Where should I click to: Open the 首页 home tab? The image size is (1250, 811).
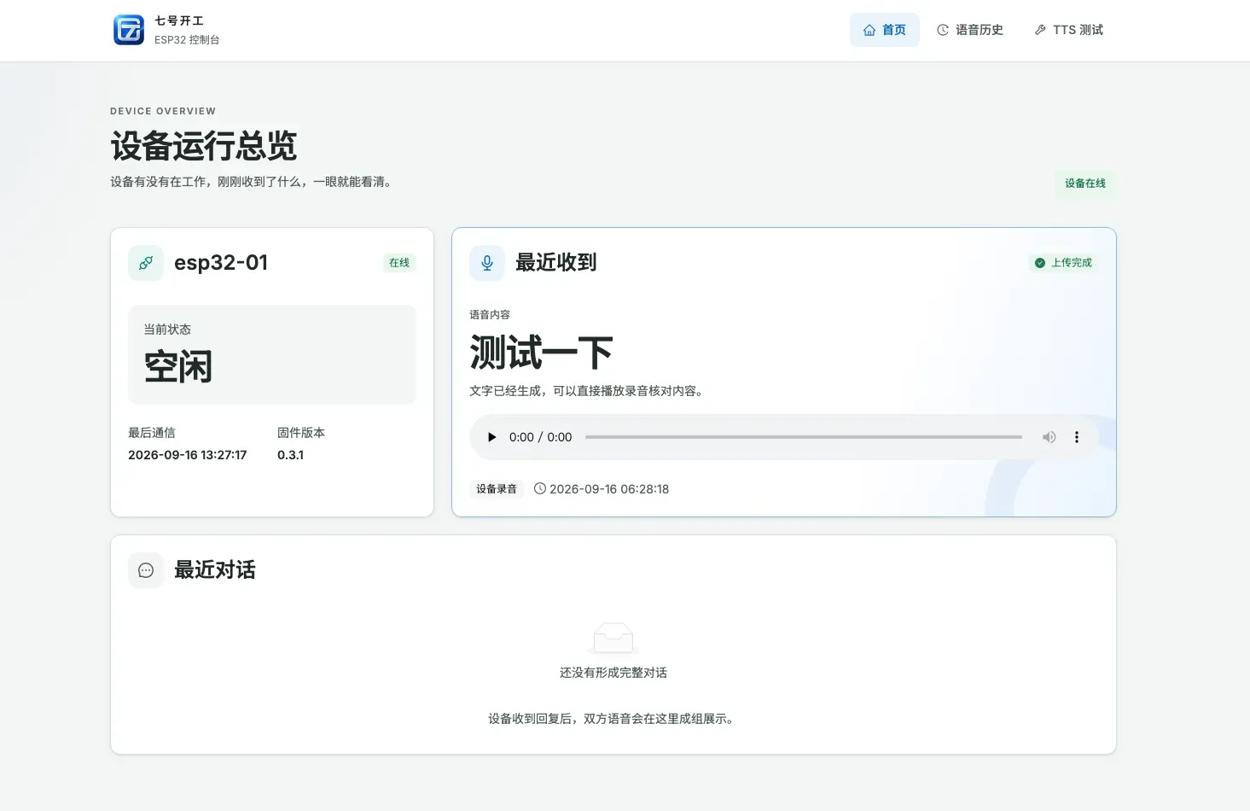click(885, 30)
